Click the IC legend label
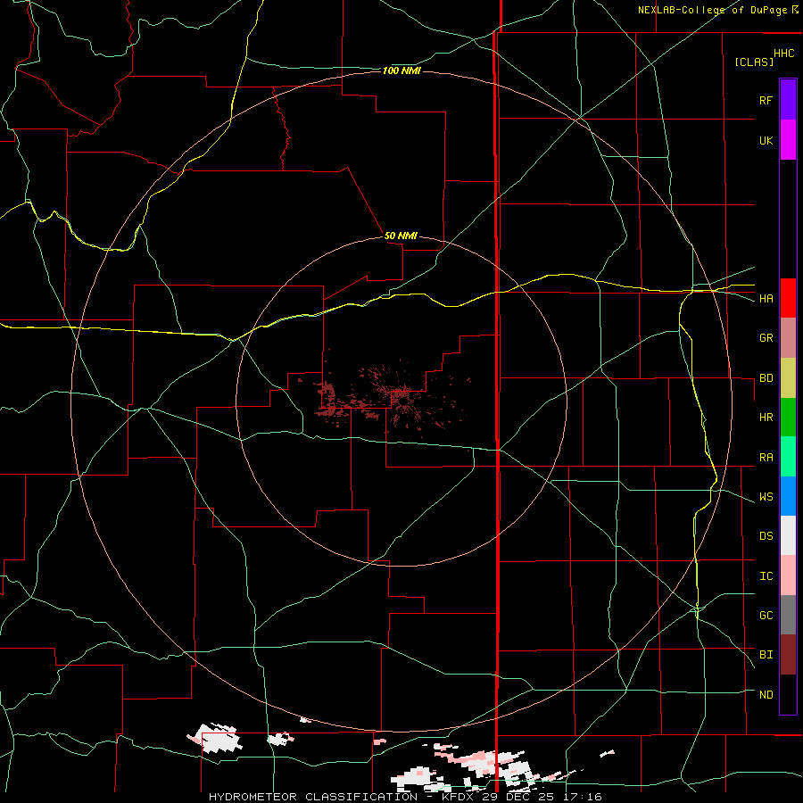 (x=766, y=576)
